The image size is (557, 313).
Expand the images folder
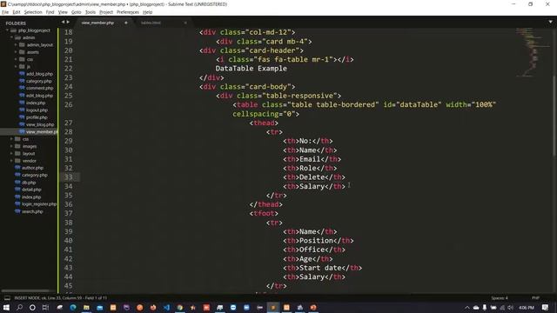coord(11,146)
